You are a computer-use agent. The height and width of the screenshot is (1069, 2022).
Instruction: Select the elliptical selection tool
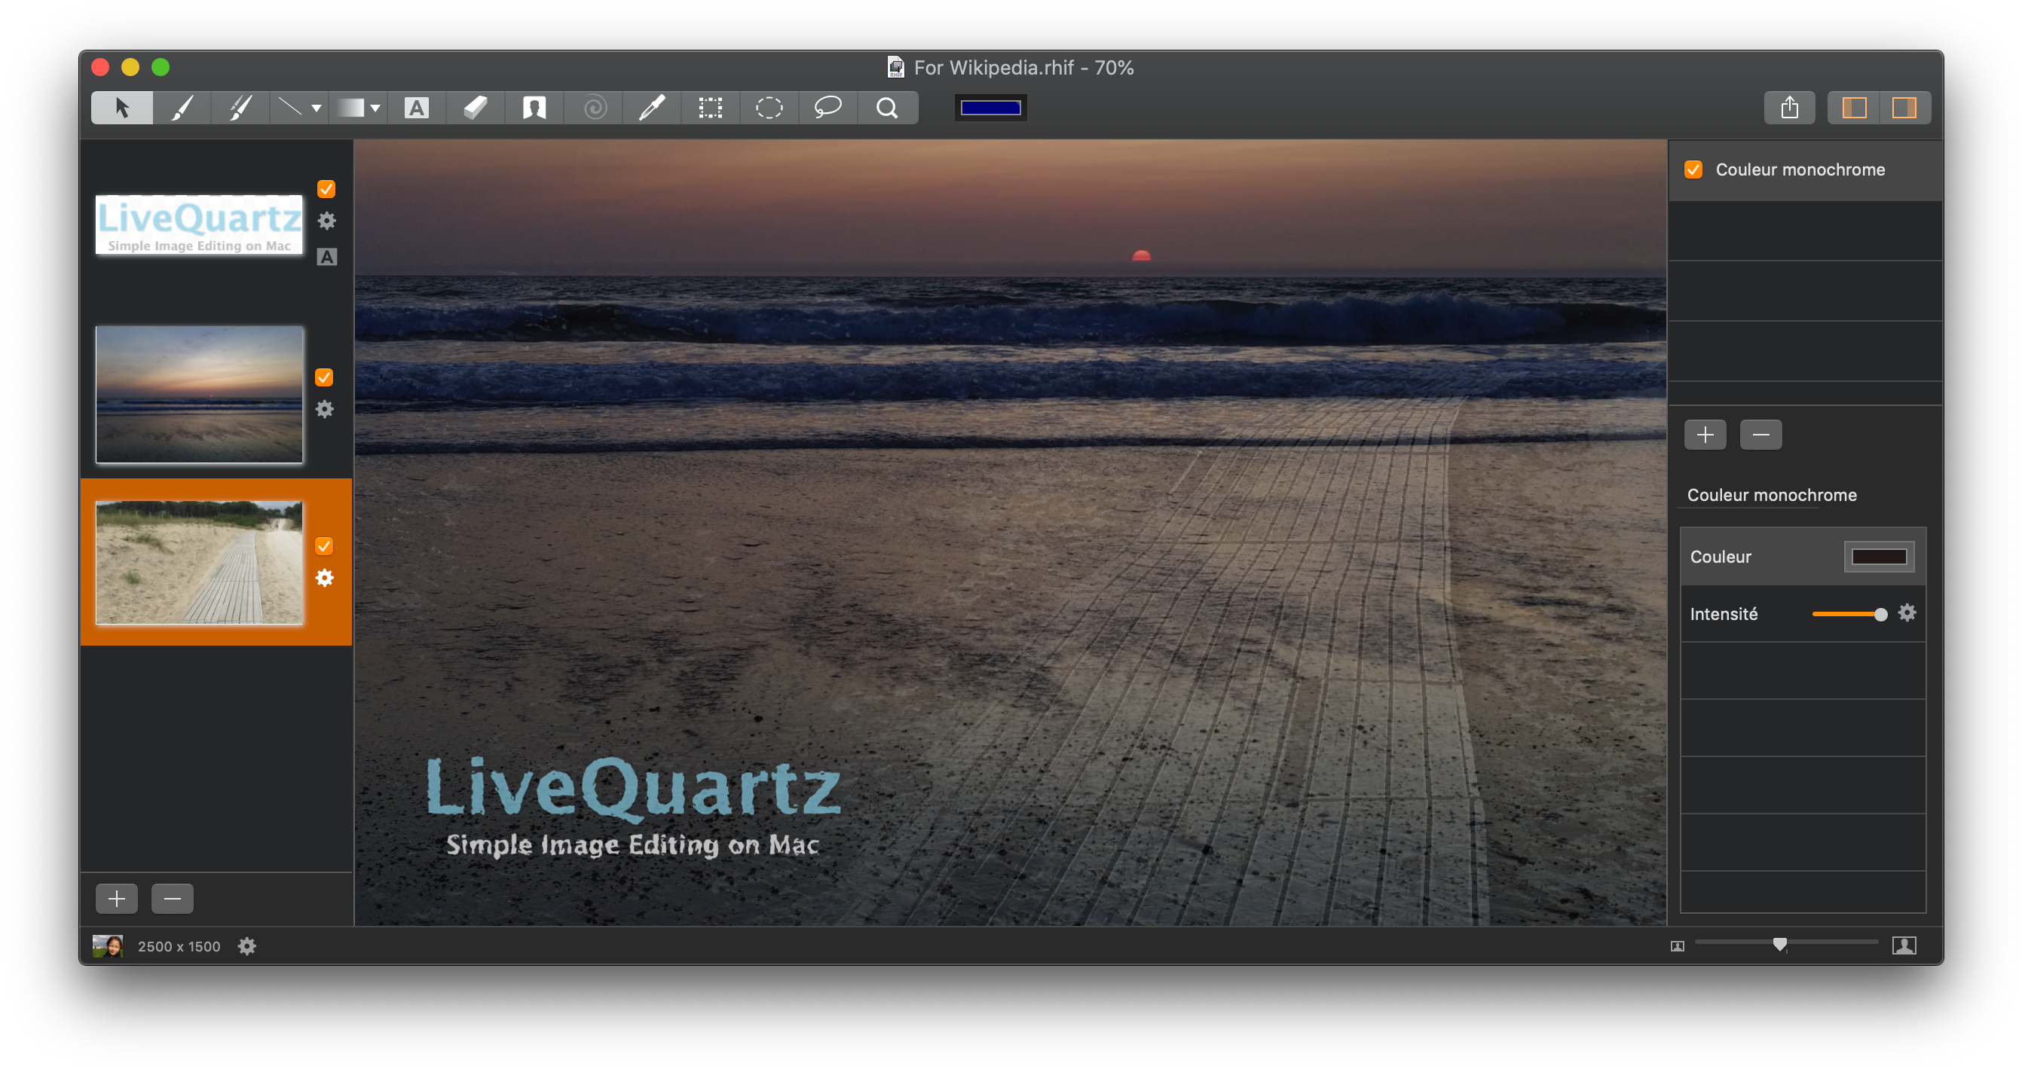click(x=769, y=108)
